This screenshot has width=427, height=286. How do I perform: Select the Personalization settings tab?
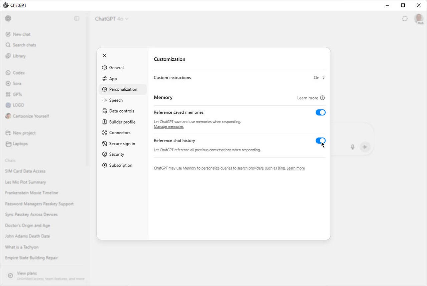[x=123, y=89]
